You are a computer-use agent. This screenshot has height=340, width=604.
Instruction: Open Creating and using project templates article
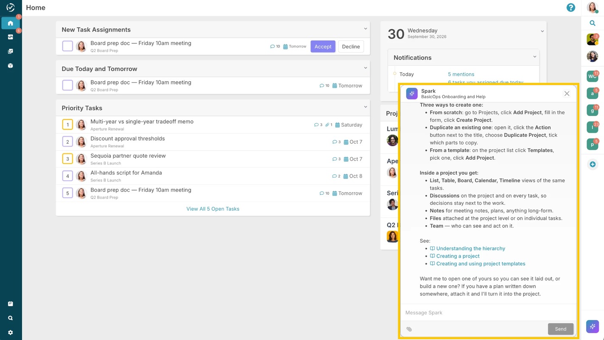pyautogui.click(x=481, y=264)
